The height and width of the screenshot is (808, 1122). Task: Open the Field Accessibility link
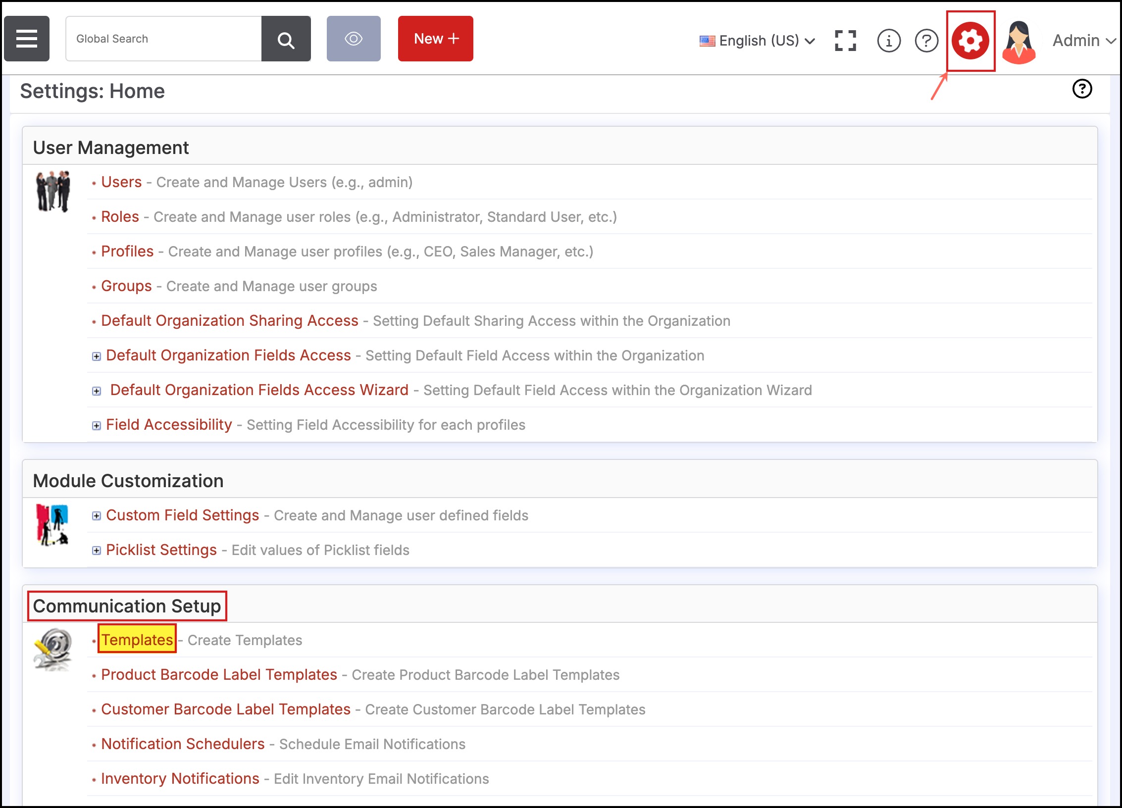click(x=169, y=425)
